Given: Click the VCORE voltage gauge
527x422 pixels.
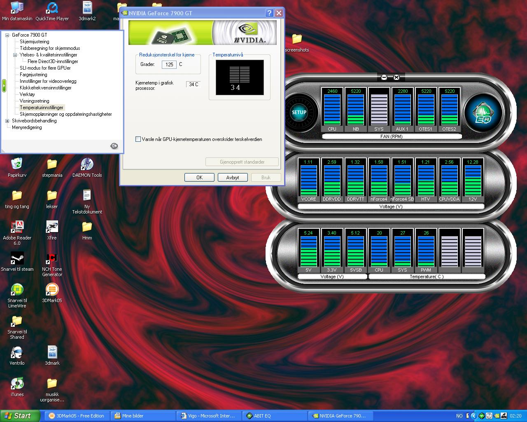Looking at the screenshot, I should coord(308,180).
